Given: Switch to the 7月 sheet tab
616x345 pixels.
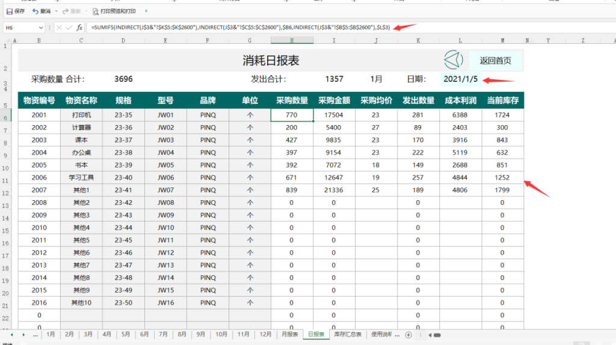Looking at the screenshot, I should tap(164, 334).
